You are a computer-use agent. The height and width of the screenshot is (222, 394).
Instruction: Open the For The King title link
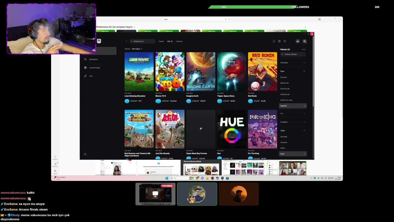click(253, 153)
